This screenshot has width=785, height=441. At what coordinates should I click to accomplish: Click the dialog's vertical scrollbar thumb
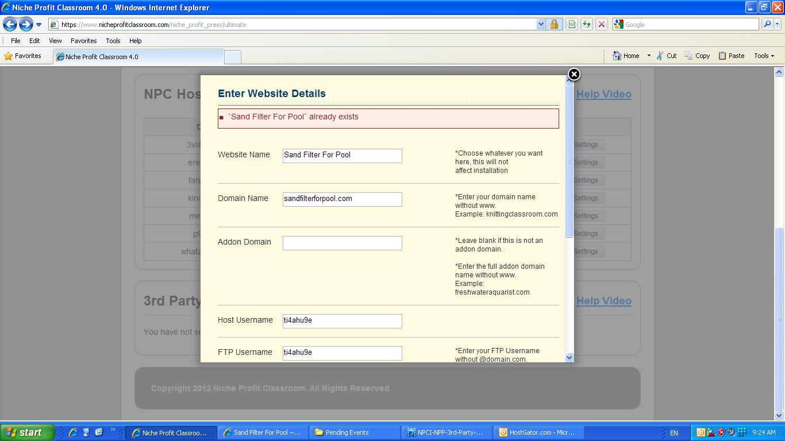[569, 161]
